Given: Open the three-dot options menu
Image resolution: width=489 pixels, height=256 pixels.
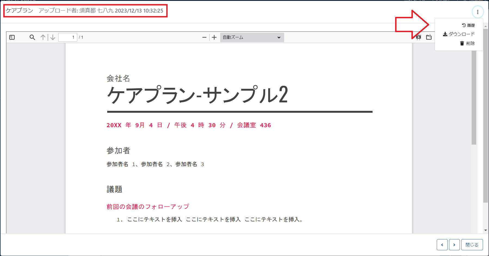Looking at the screenshot, I should pos(478,11).
